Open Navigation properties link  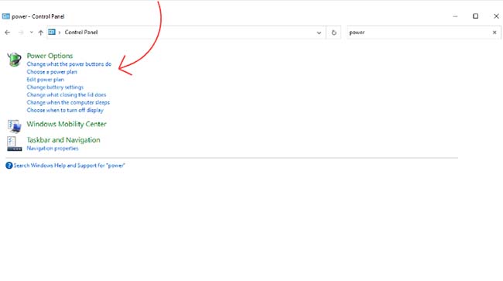[53, 149]
